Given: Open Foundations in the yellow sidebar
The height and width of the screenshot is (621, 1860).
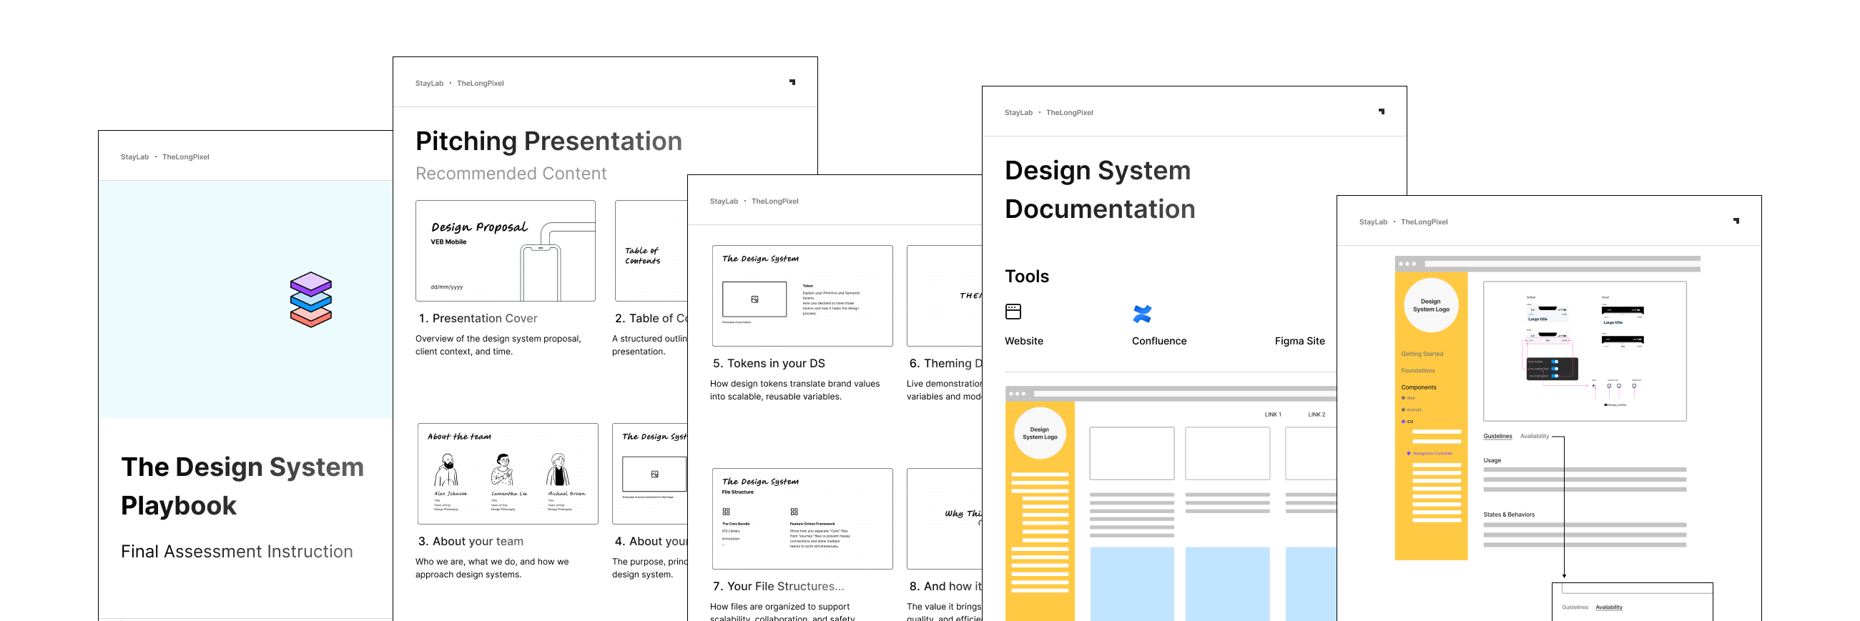Looking at the screenshot, I should (1417, 371).
